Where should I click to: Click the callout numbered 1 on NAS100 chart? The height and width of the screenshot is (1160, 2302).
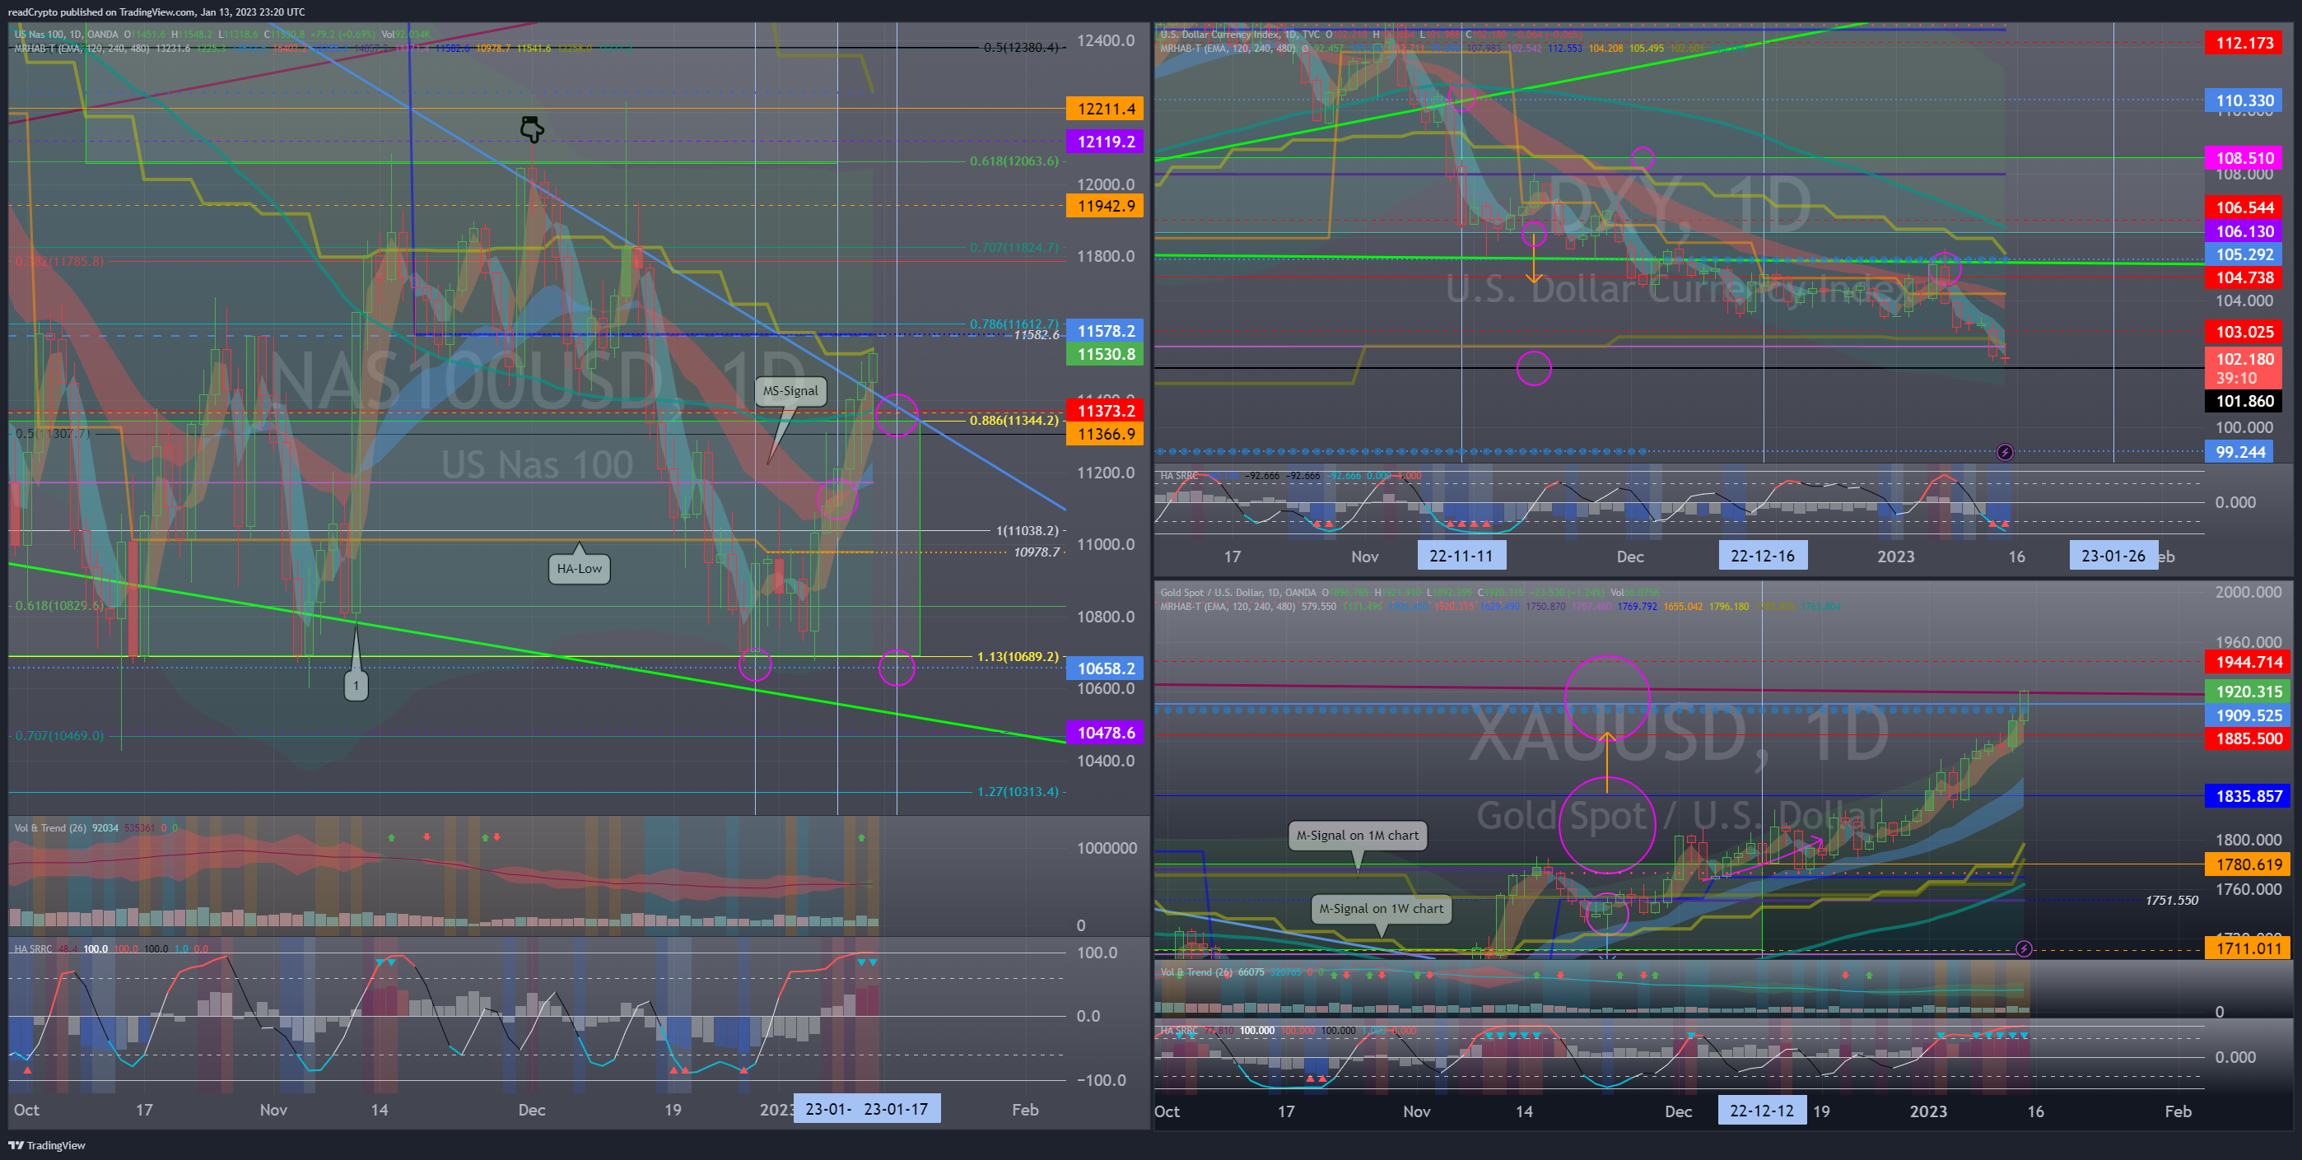[x=356, y=686]
